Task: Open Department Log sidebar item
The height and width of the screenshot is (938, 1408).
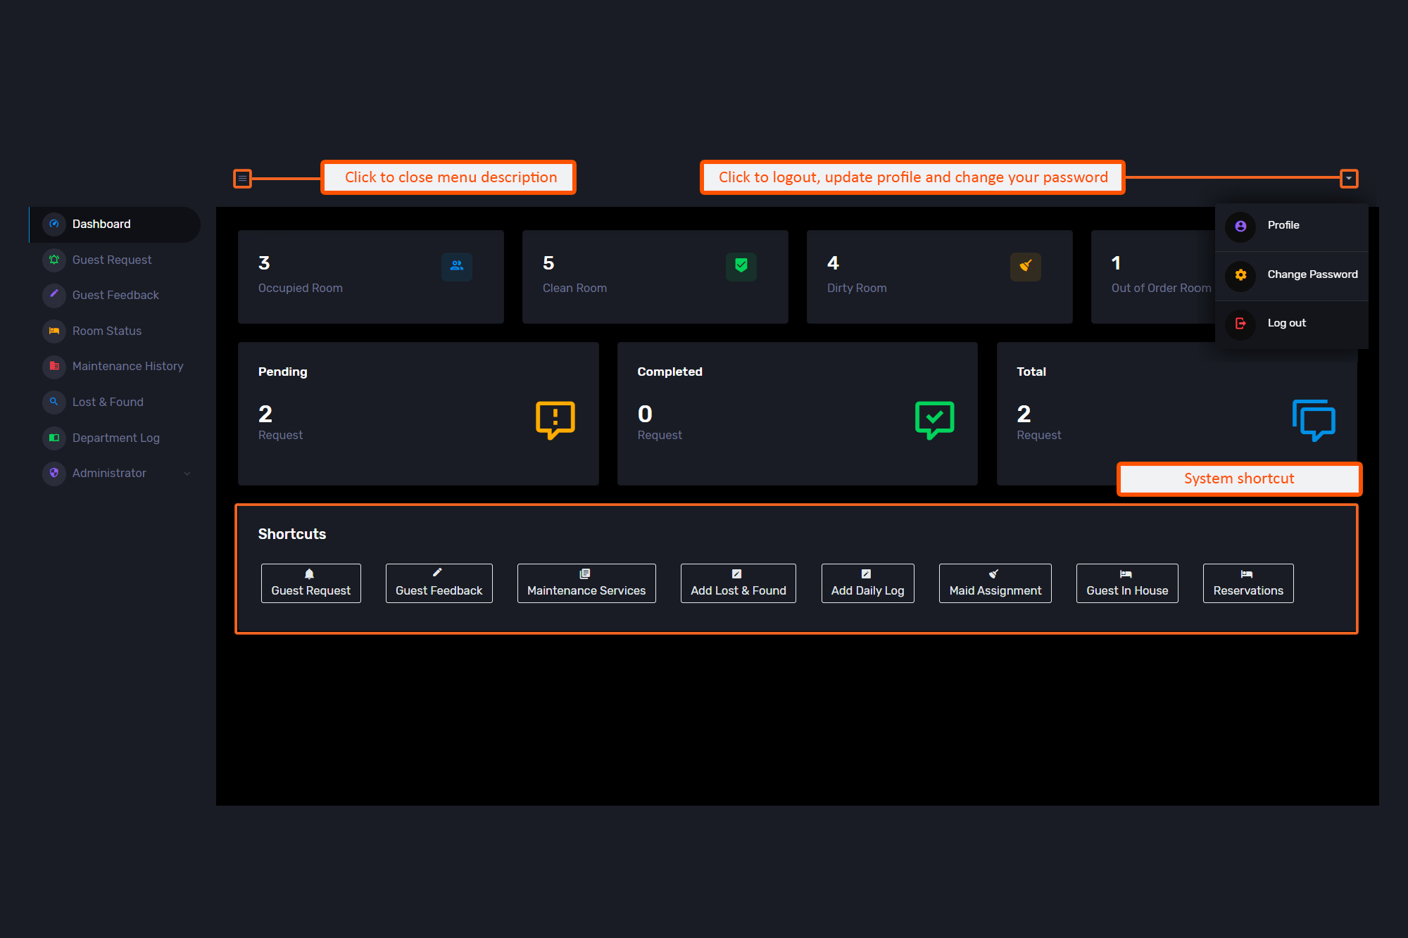Action: pos(116,438)
